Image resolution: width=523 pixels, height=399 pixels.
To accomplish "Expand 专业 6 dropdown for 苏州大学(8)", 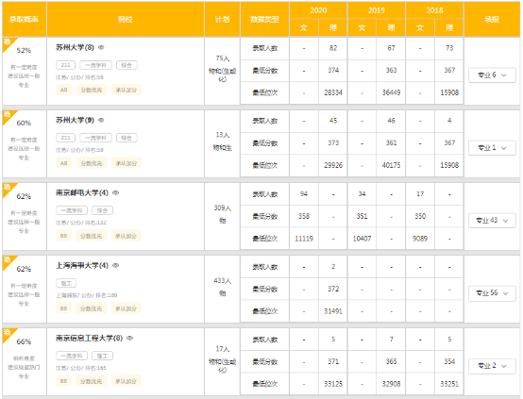I will [x=492, y=75].
